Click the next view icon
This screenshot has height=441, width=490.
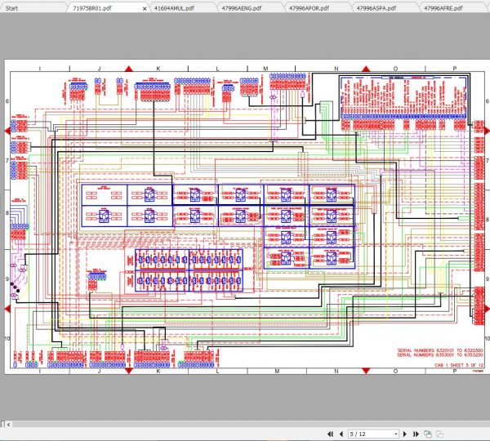click(x=439, y=433)
